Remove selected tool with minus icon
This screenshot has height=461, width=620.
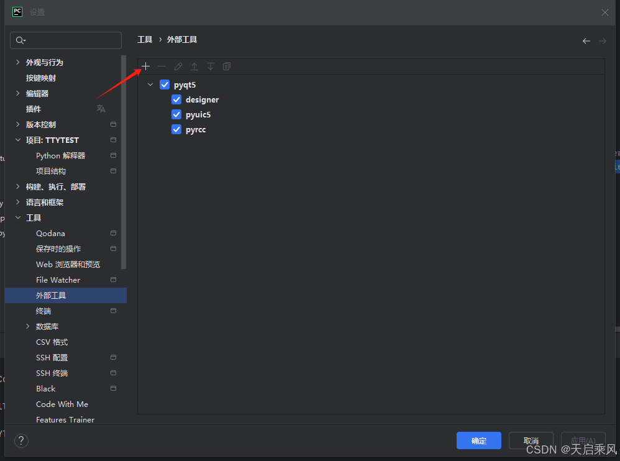tap(162, 66)
